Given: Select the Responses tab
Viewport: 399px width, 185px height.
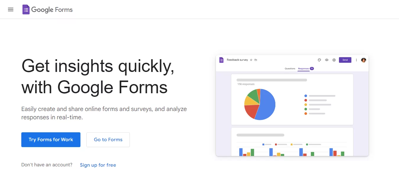Looking at the screenshot, I should pos(303,69).
